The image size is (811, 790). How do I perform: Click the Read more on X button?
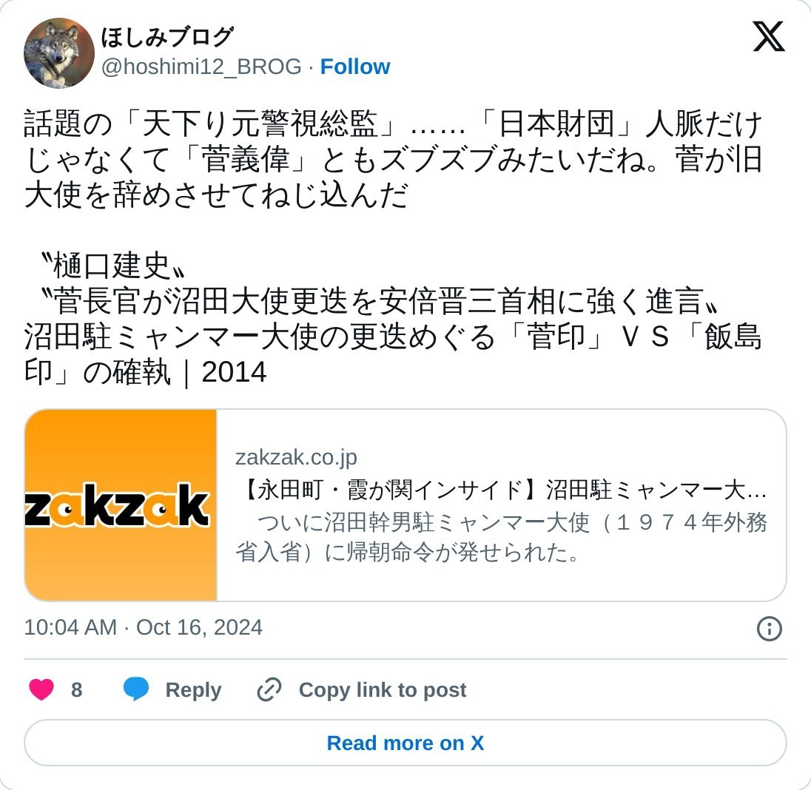click(x=405, y=743)
